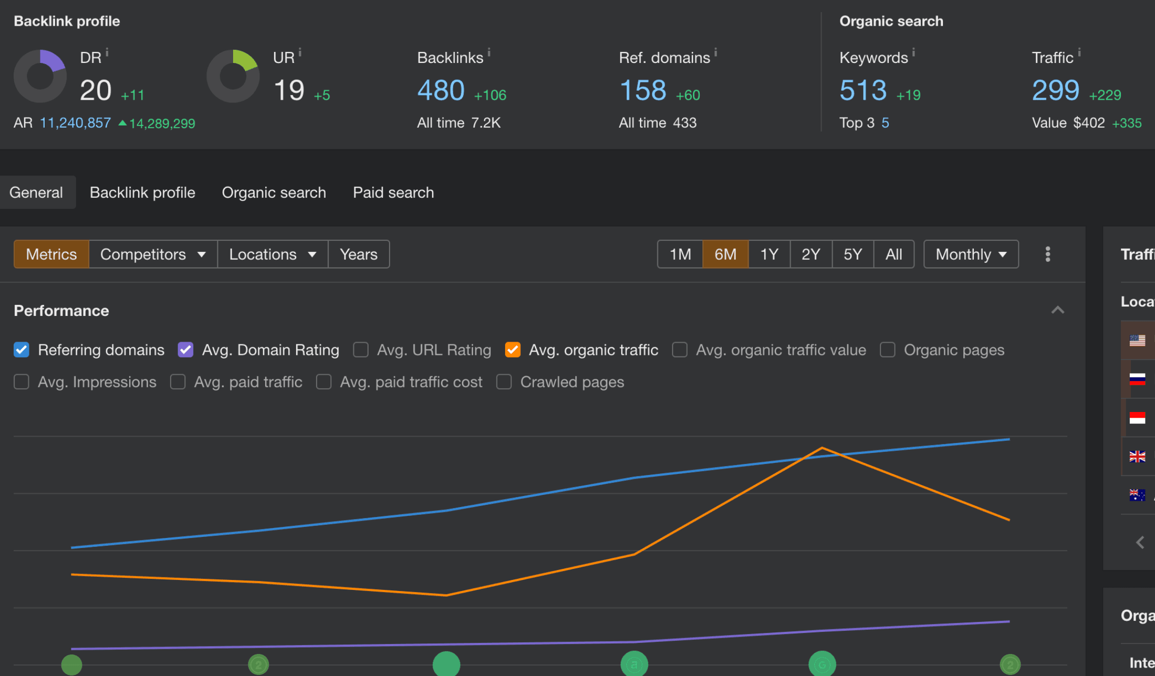Select the 1Y time range button
Screen dimensions: 1155x676
[769, 255]
